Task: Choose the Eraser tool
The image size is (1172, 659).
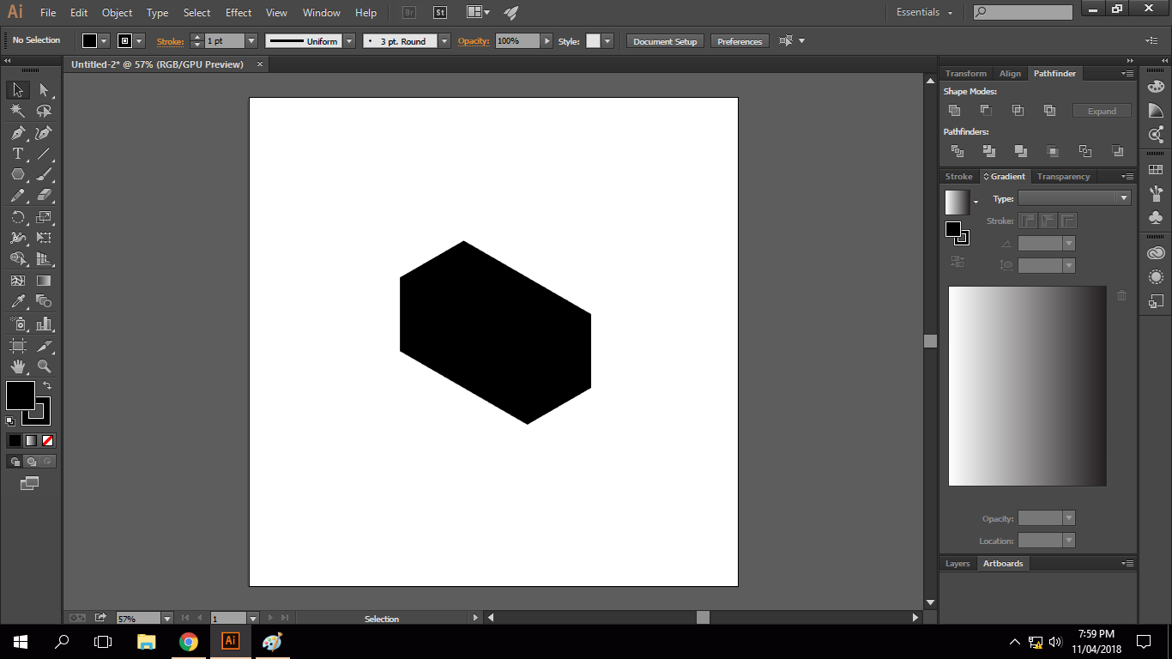Action: [44, 195]
